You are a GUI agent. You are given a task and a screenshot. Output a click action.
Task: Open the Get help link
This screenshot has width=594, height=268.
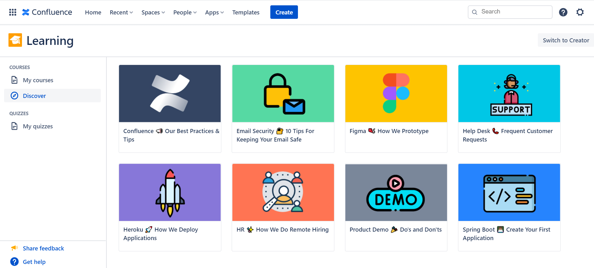(34, 262)
